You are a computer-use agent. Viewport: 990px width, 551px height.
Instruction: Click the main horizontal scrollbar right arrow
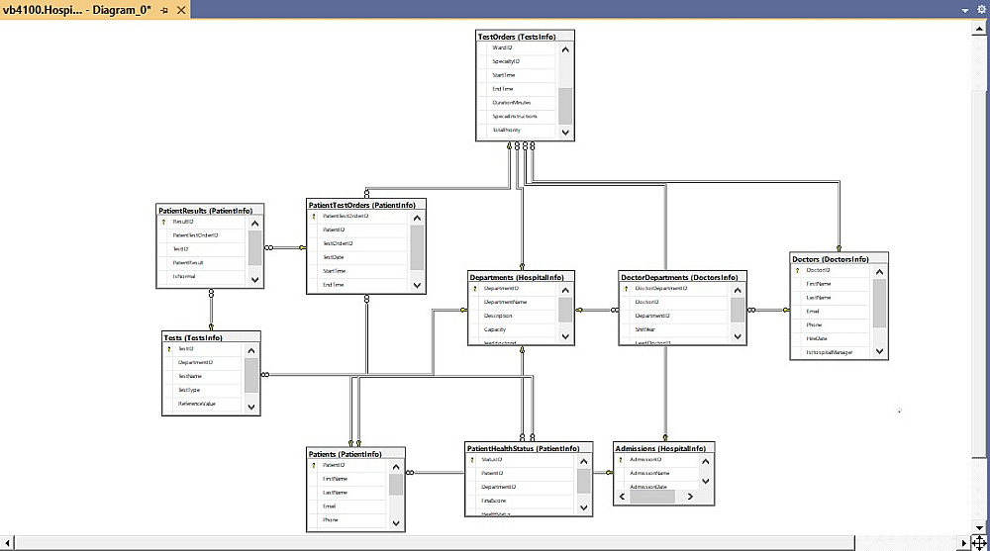(x=964, y=543)
